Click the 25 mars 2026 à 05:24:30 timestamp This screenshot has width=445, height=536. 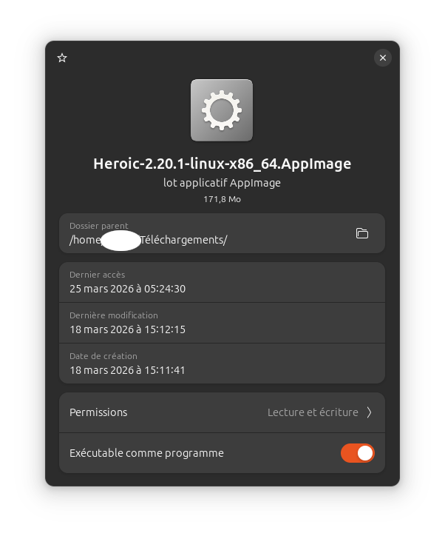(x=128, y=289)
